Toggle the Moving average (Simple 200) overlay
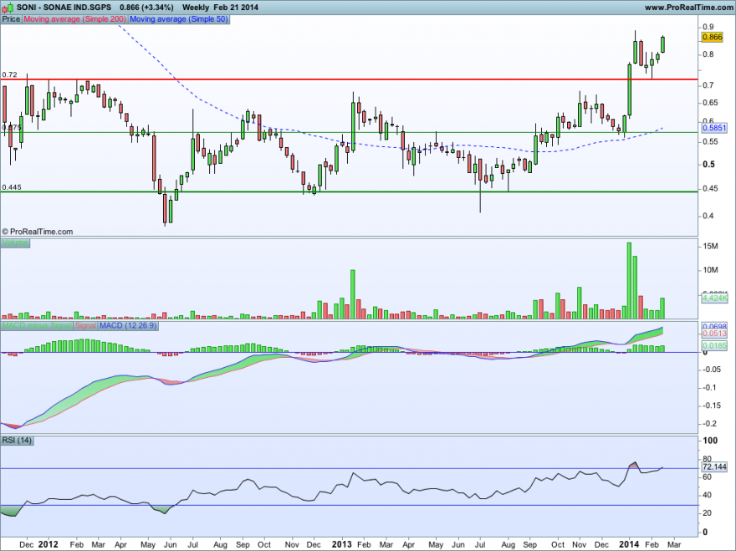Screen dimensions: 736x551 (x=74, y=18)
